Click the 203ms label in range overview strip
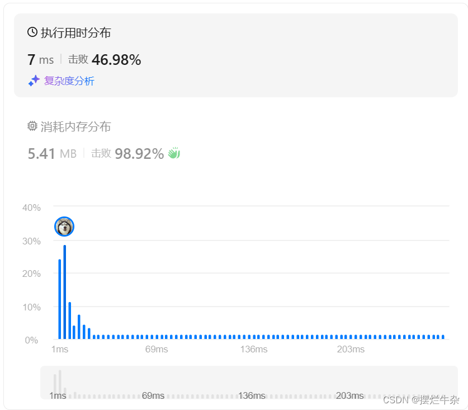Image resolution: width=468 pixels, height=410 pixels. (x=350, y=395)
